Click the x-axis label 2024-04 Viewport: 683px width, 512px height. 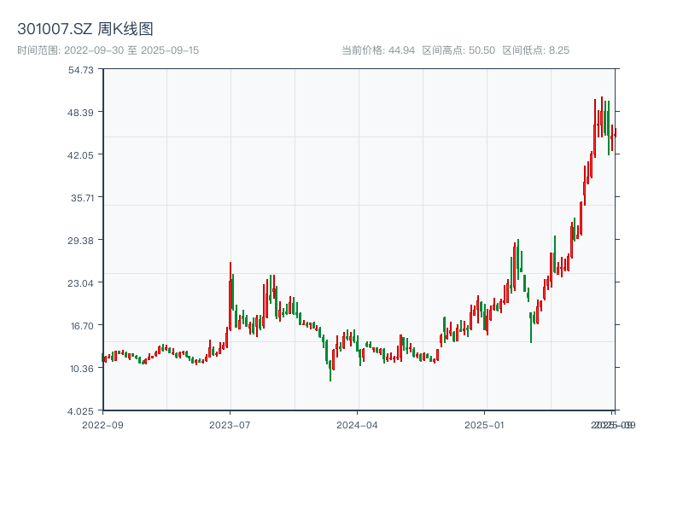click(x=357, y=425)
